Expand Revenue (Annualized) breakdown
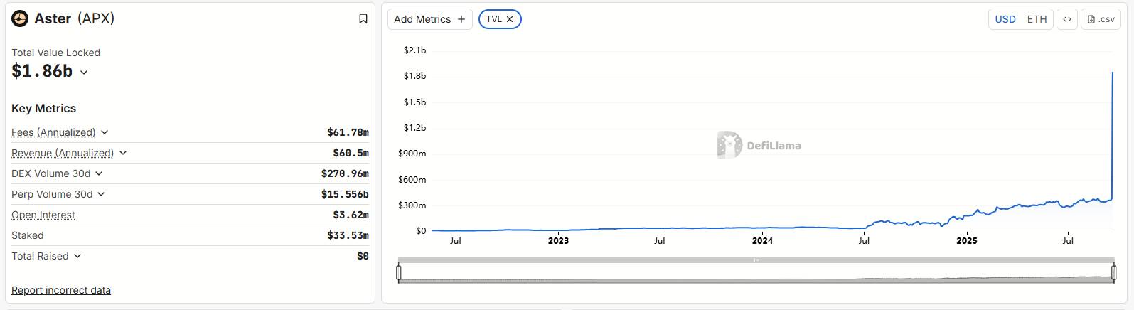 point(123,153)
